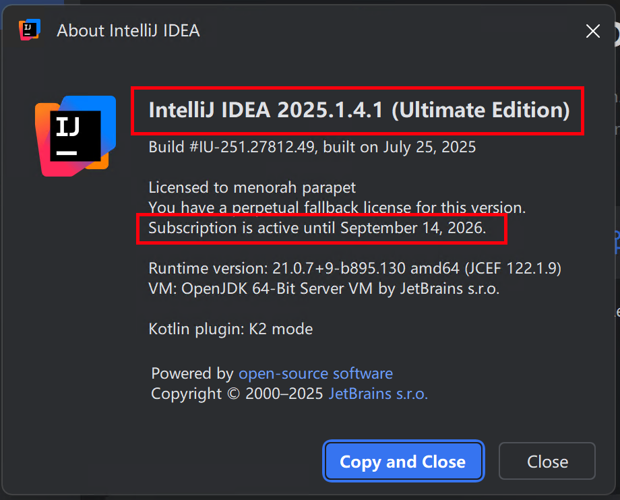This screenshot has height=500, width=620.
Task: Click the build number #IU-251.27812.49
Action: (252, 147)
